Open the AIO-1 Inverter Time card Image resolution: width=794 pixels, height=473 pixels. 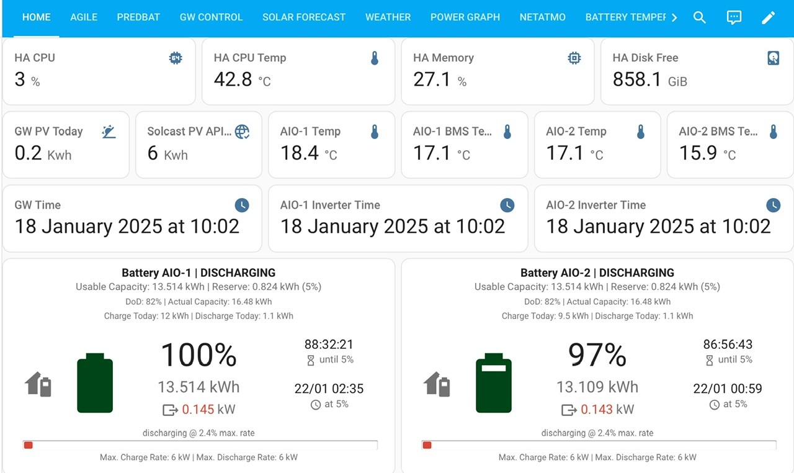click(398, 218)
